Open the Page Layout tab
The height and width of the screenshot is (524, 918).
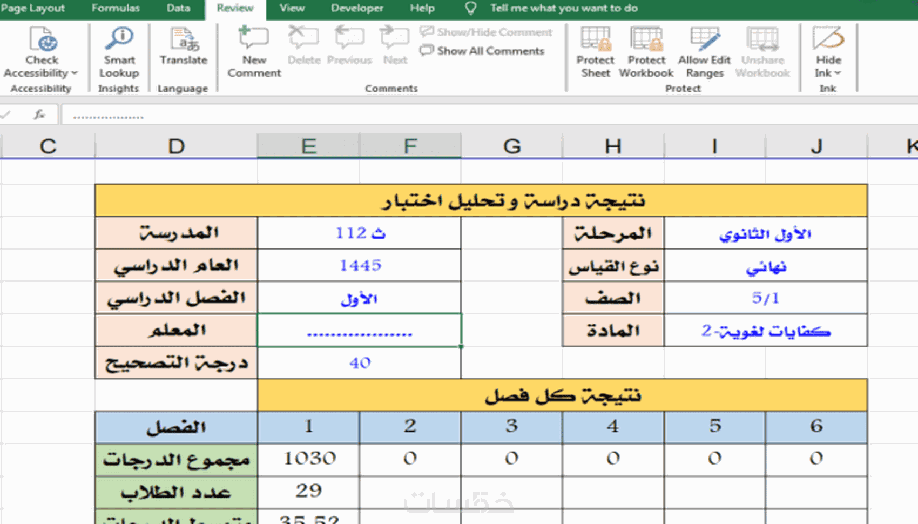click(32, 8)
